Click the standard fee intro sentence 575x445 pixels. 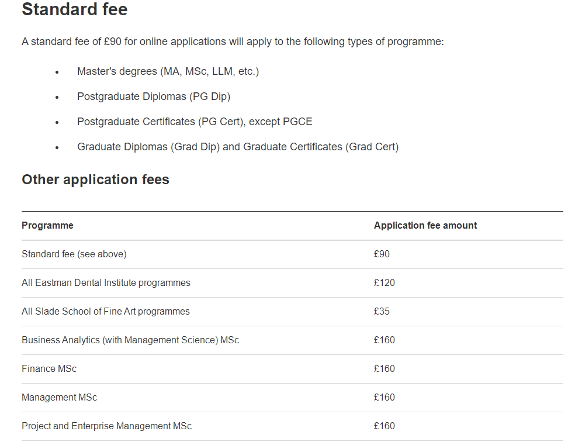[x=233, y=42]
